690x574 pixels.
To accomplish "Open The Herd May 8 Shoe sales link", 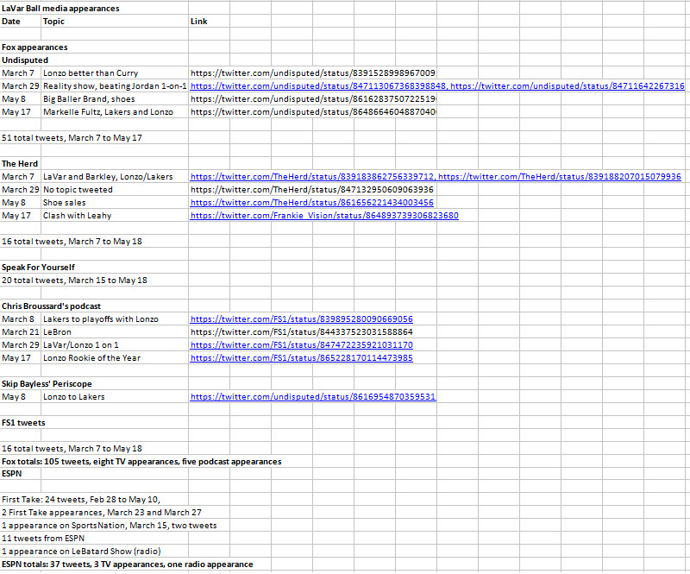I will [312, 203].
